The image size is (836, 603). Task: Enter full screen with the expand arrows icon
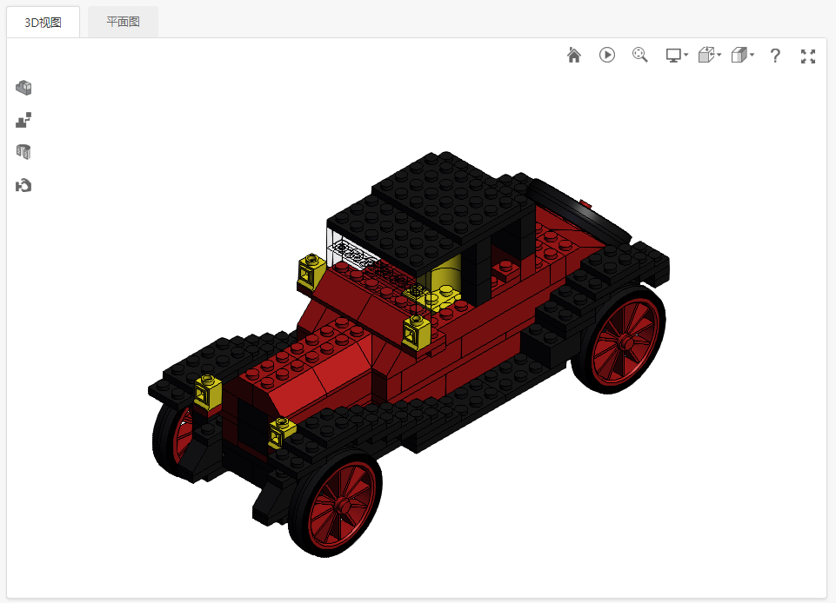pyautogui.click(x=808, y=56)
